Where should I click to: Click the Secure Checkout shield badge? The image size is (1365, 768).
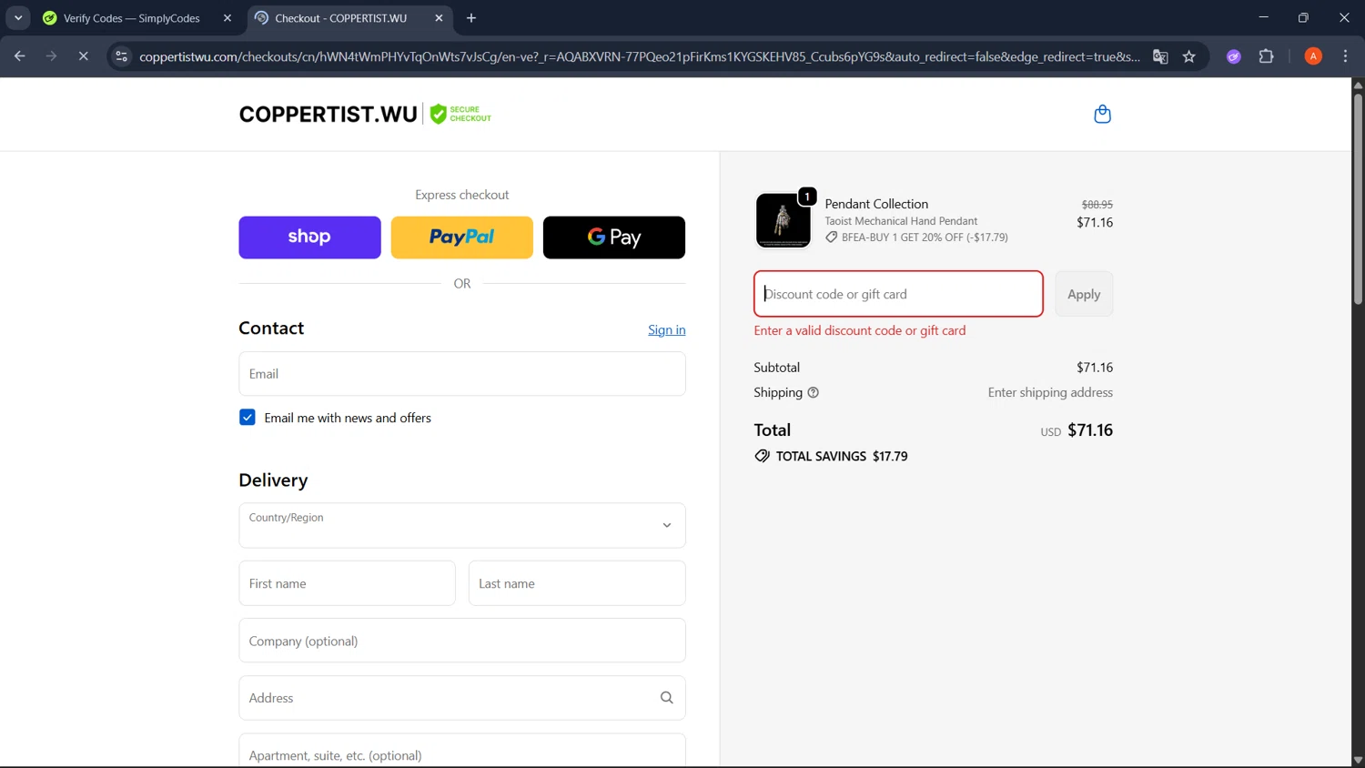tap(460, 114)
